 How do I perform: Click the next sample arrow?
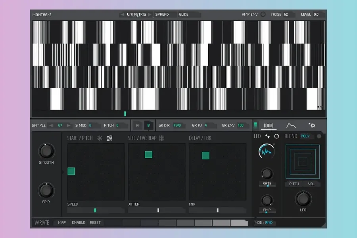tap(69, 125)
